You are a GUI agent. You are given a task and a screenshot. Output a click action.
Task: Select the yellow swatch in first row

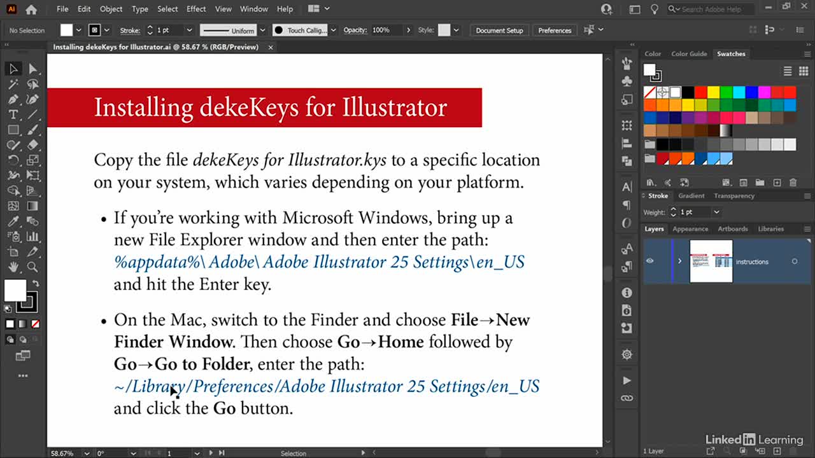713,92
